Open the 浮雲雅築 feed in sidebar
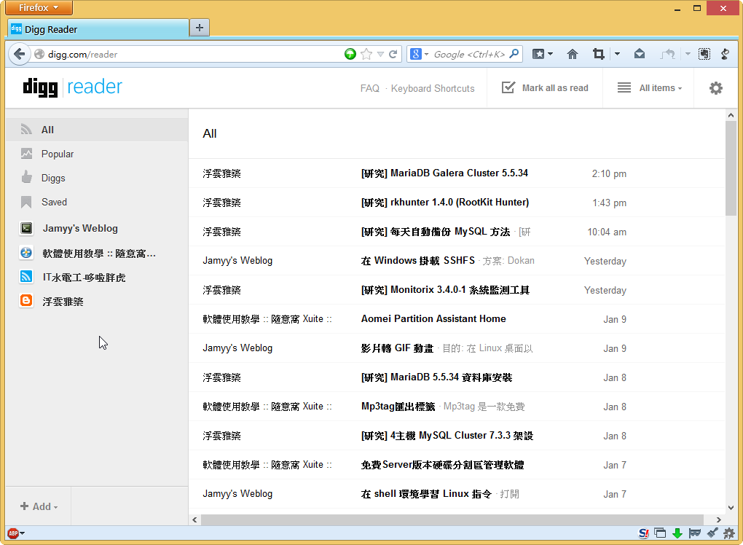Viewport: 743px width, 545px height. point(97,302)
